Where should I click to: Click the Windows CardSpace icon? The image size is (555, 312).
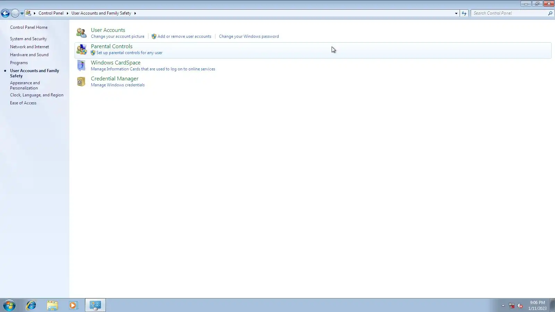pyautogui.click(x=81, y=66)
